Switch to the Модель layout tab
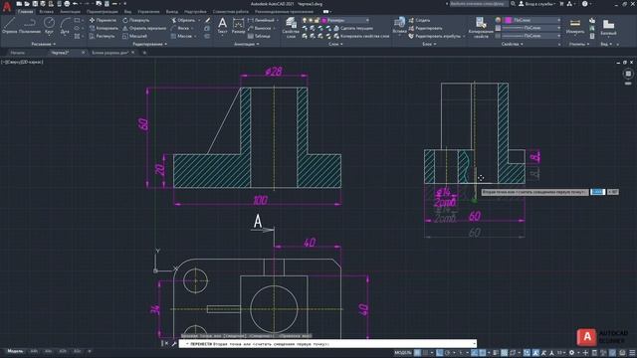Viewport: 637px width, 358px height. tap(15, 351)
